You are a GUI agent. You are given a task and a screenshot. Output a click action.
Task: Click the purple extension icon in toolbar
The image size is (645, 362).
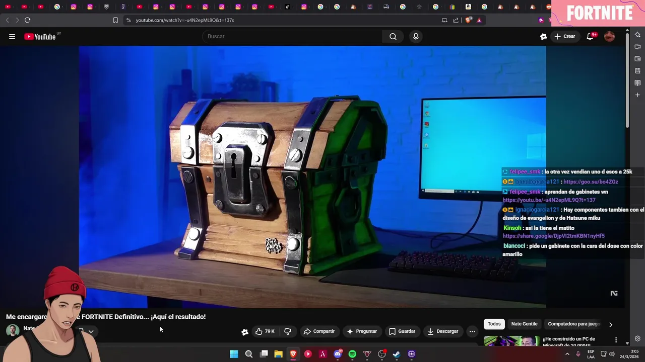click(x=541, y=20)
